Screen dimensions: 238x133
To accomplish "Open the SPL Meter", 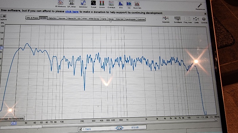I will click(x=71, y=4).
